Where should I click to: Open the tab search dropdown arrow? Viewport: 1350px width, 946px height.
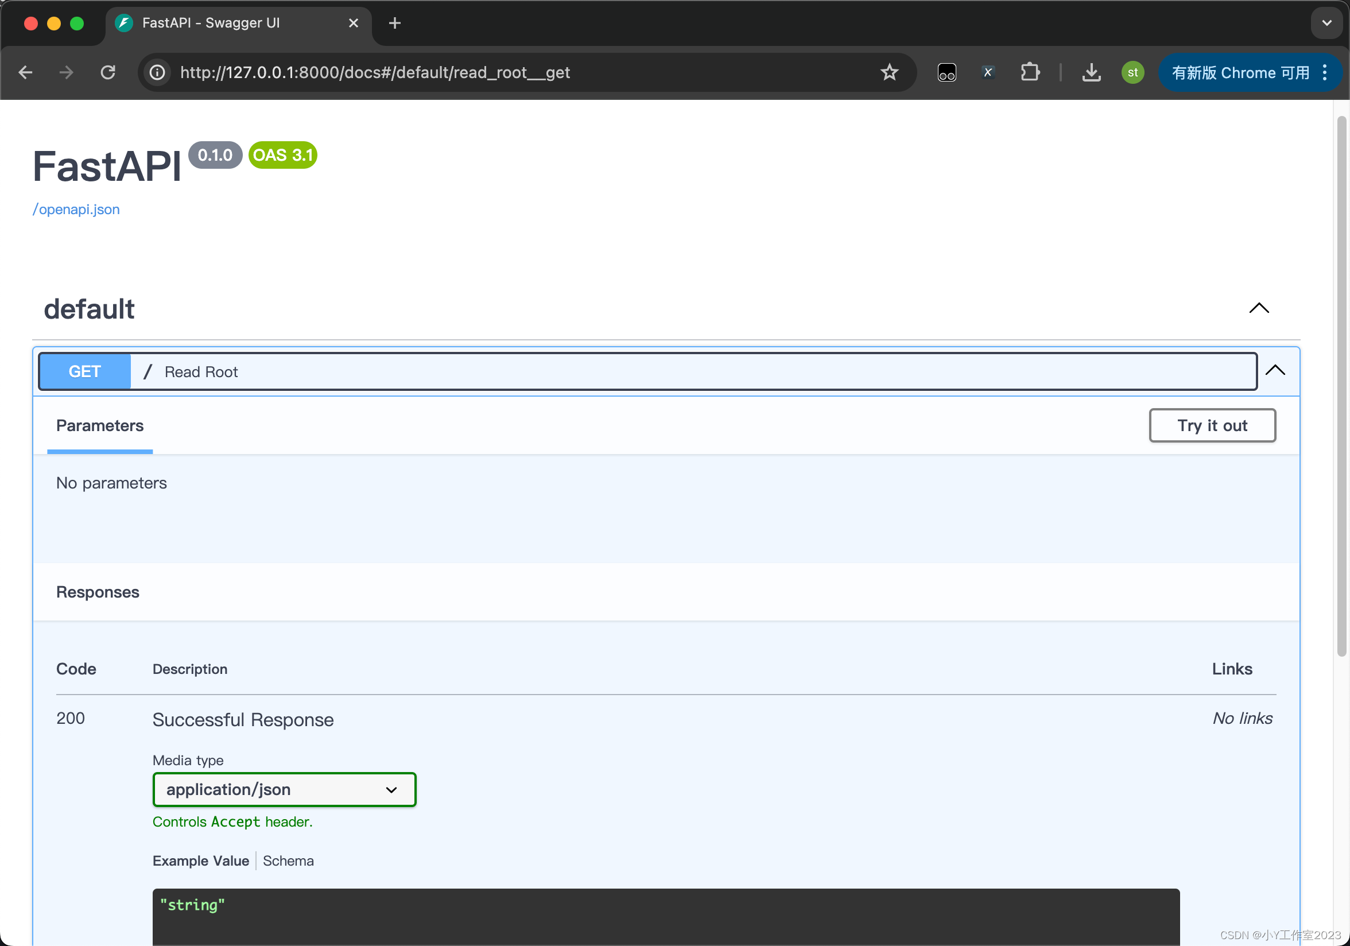[1326, 23]
